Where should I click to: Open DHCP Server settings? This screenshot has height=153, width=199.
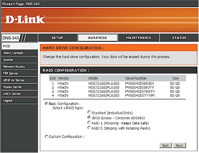(20, 94)
